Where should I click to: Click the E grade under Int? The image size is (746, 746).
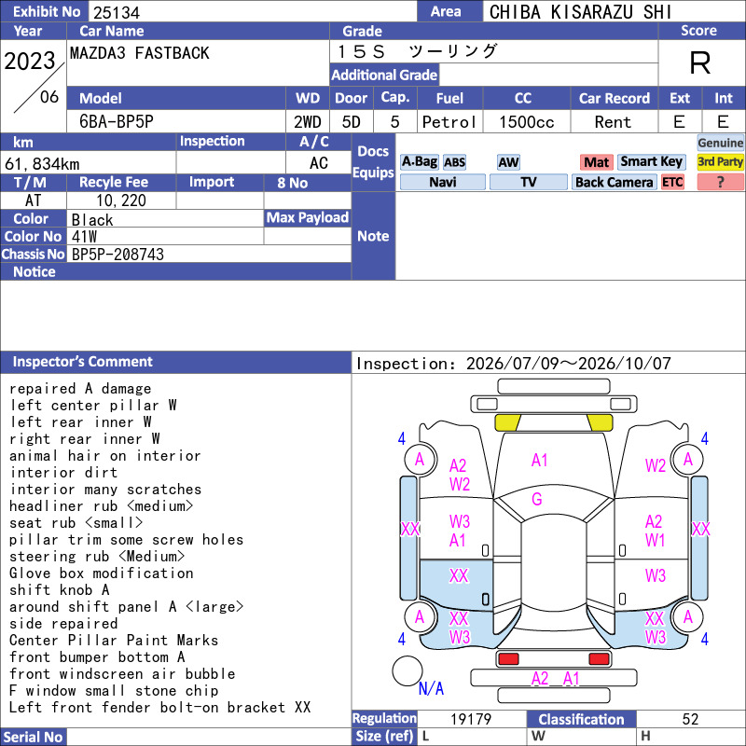coord(723,122)
